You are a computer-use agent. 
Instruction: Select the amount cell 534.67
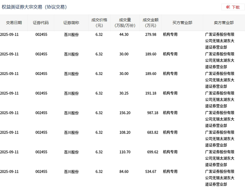point(150,172)
